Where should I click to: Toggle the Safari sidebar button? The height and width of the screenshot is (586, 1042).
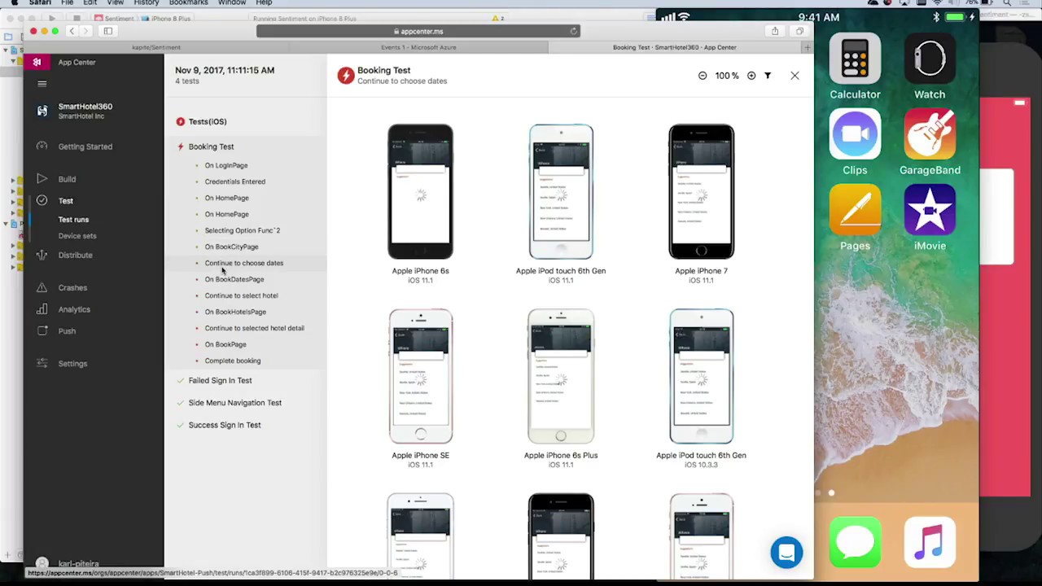tap(107, 31)
